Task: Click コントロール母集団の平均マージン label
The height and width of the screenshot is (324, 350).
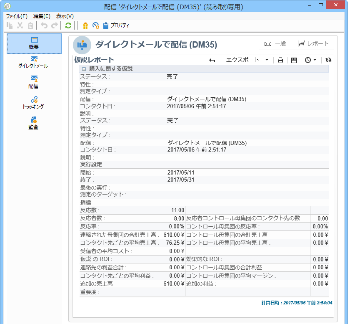Action: (x=231, y=276)
